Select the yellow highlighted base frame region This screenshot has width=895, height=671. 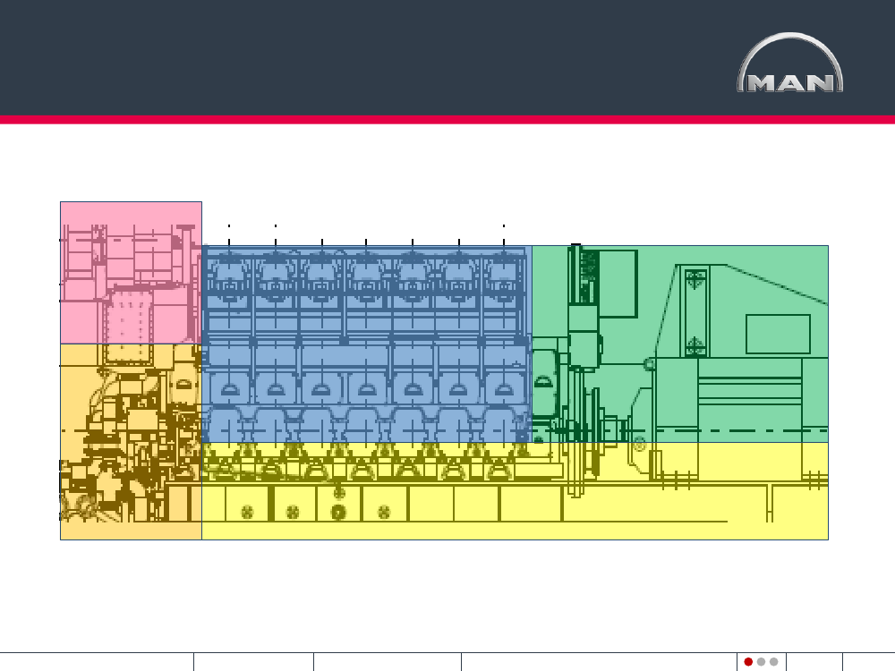click(x=515, y=491)
